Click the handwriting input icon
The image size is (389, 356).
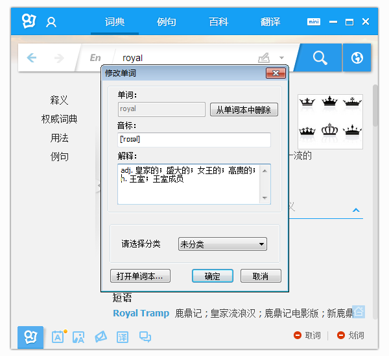(x=264, y=58)
